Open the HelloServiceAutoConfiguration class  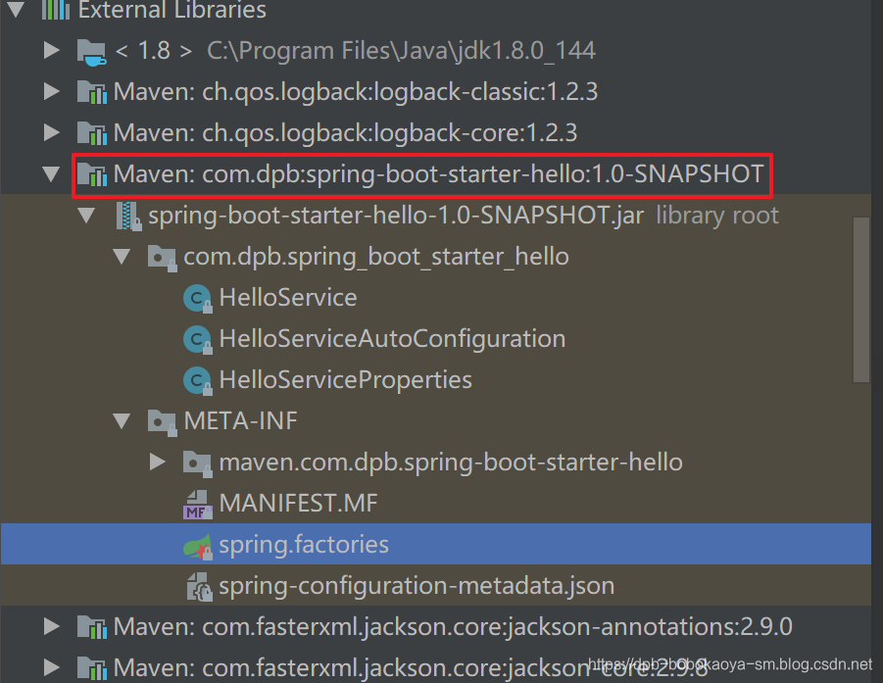[x=392, y=339]
